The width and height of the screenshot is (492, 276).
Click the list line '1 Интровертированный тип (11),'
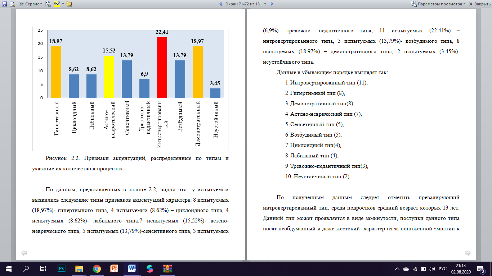coord(327,83)
